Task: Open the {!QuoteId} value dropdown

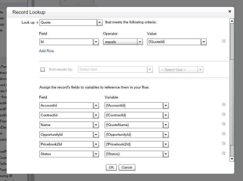Action: (x=204, y=42)
